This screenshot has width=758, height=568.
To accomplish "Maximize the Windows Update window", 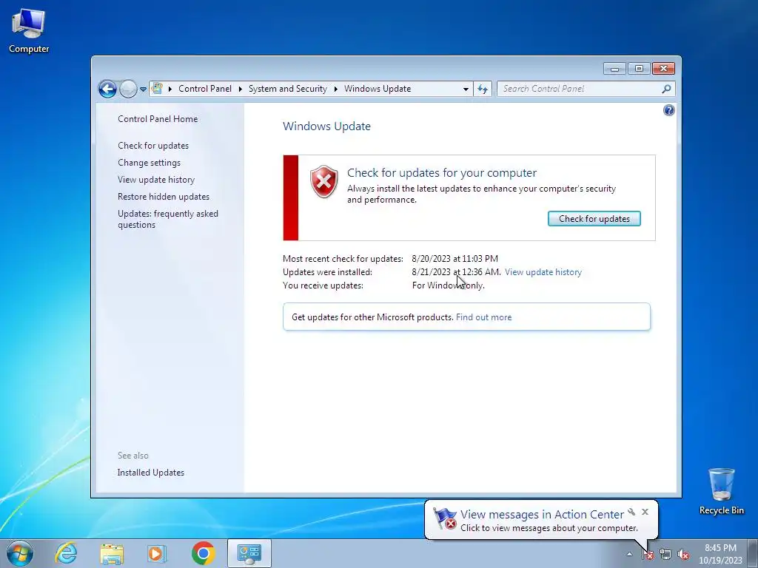I will point(639,69).
